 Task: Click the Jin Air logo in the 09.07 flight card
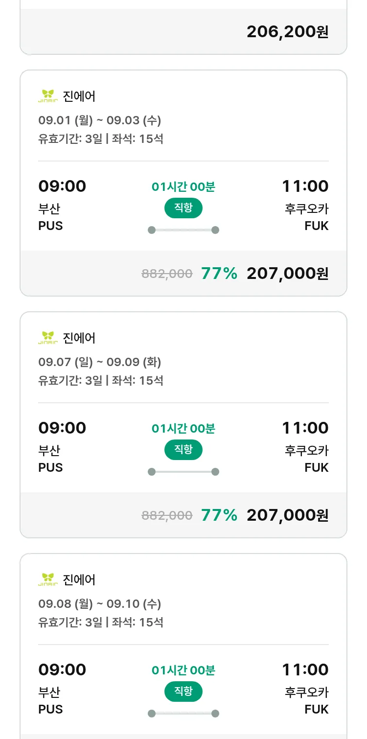coord(48,338)
